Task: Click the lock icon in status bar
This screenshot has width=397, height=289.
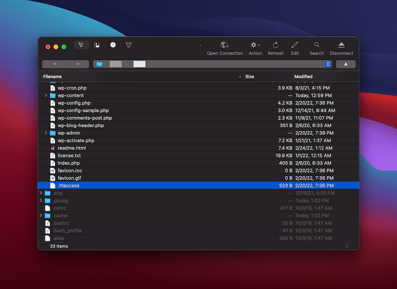Action: (347, 246)
